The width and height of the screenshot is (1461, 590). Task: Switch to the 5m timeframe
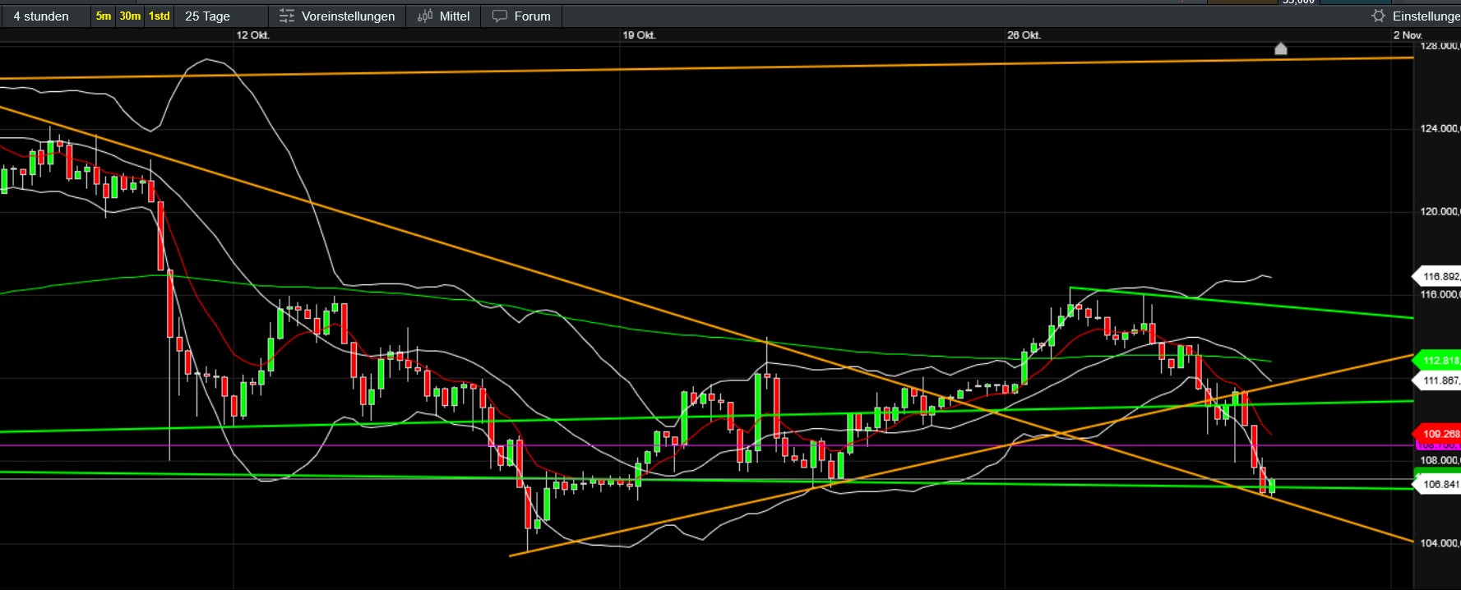coord(104,16)
